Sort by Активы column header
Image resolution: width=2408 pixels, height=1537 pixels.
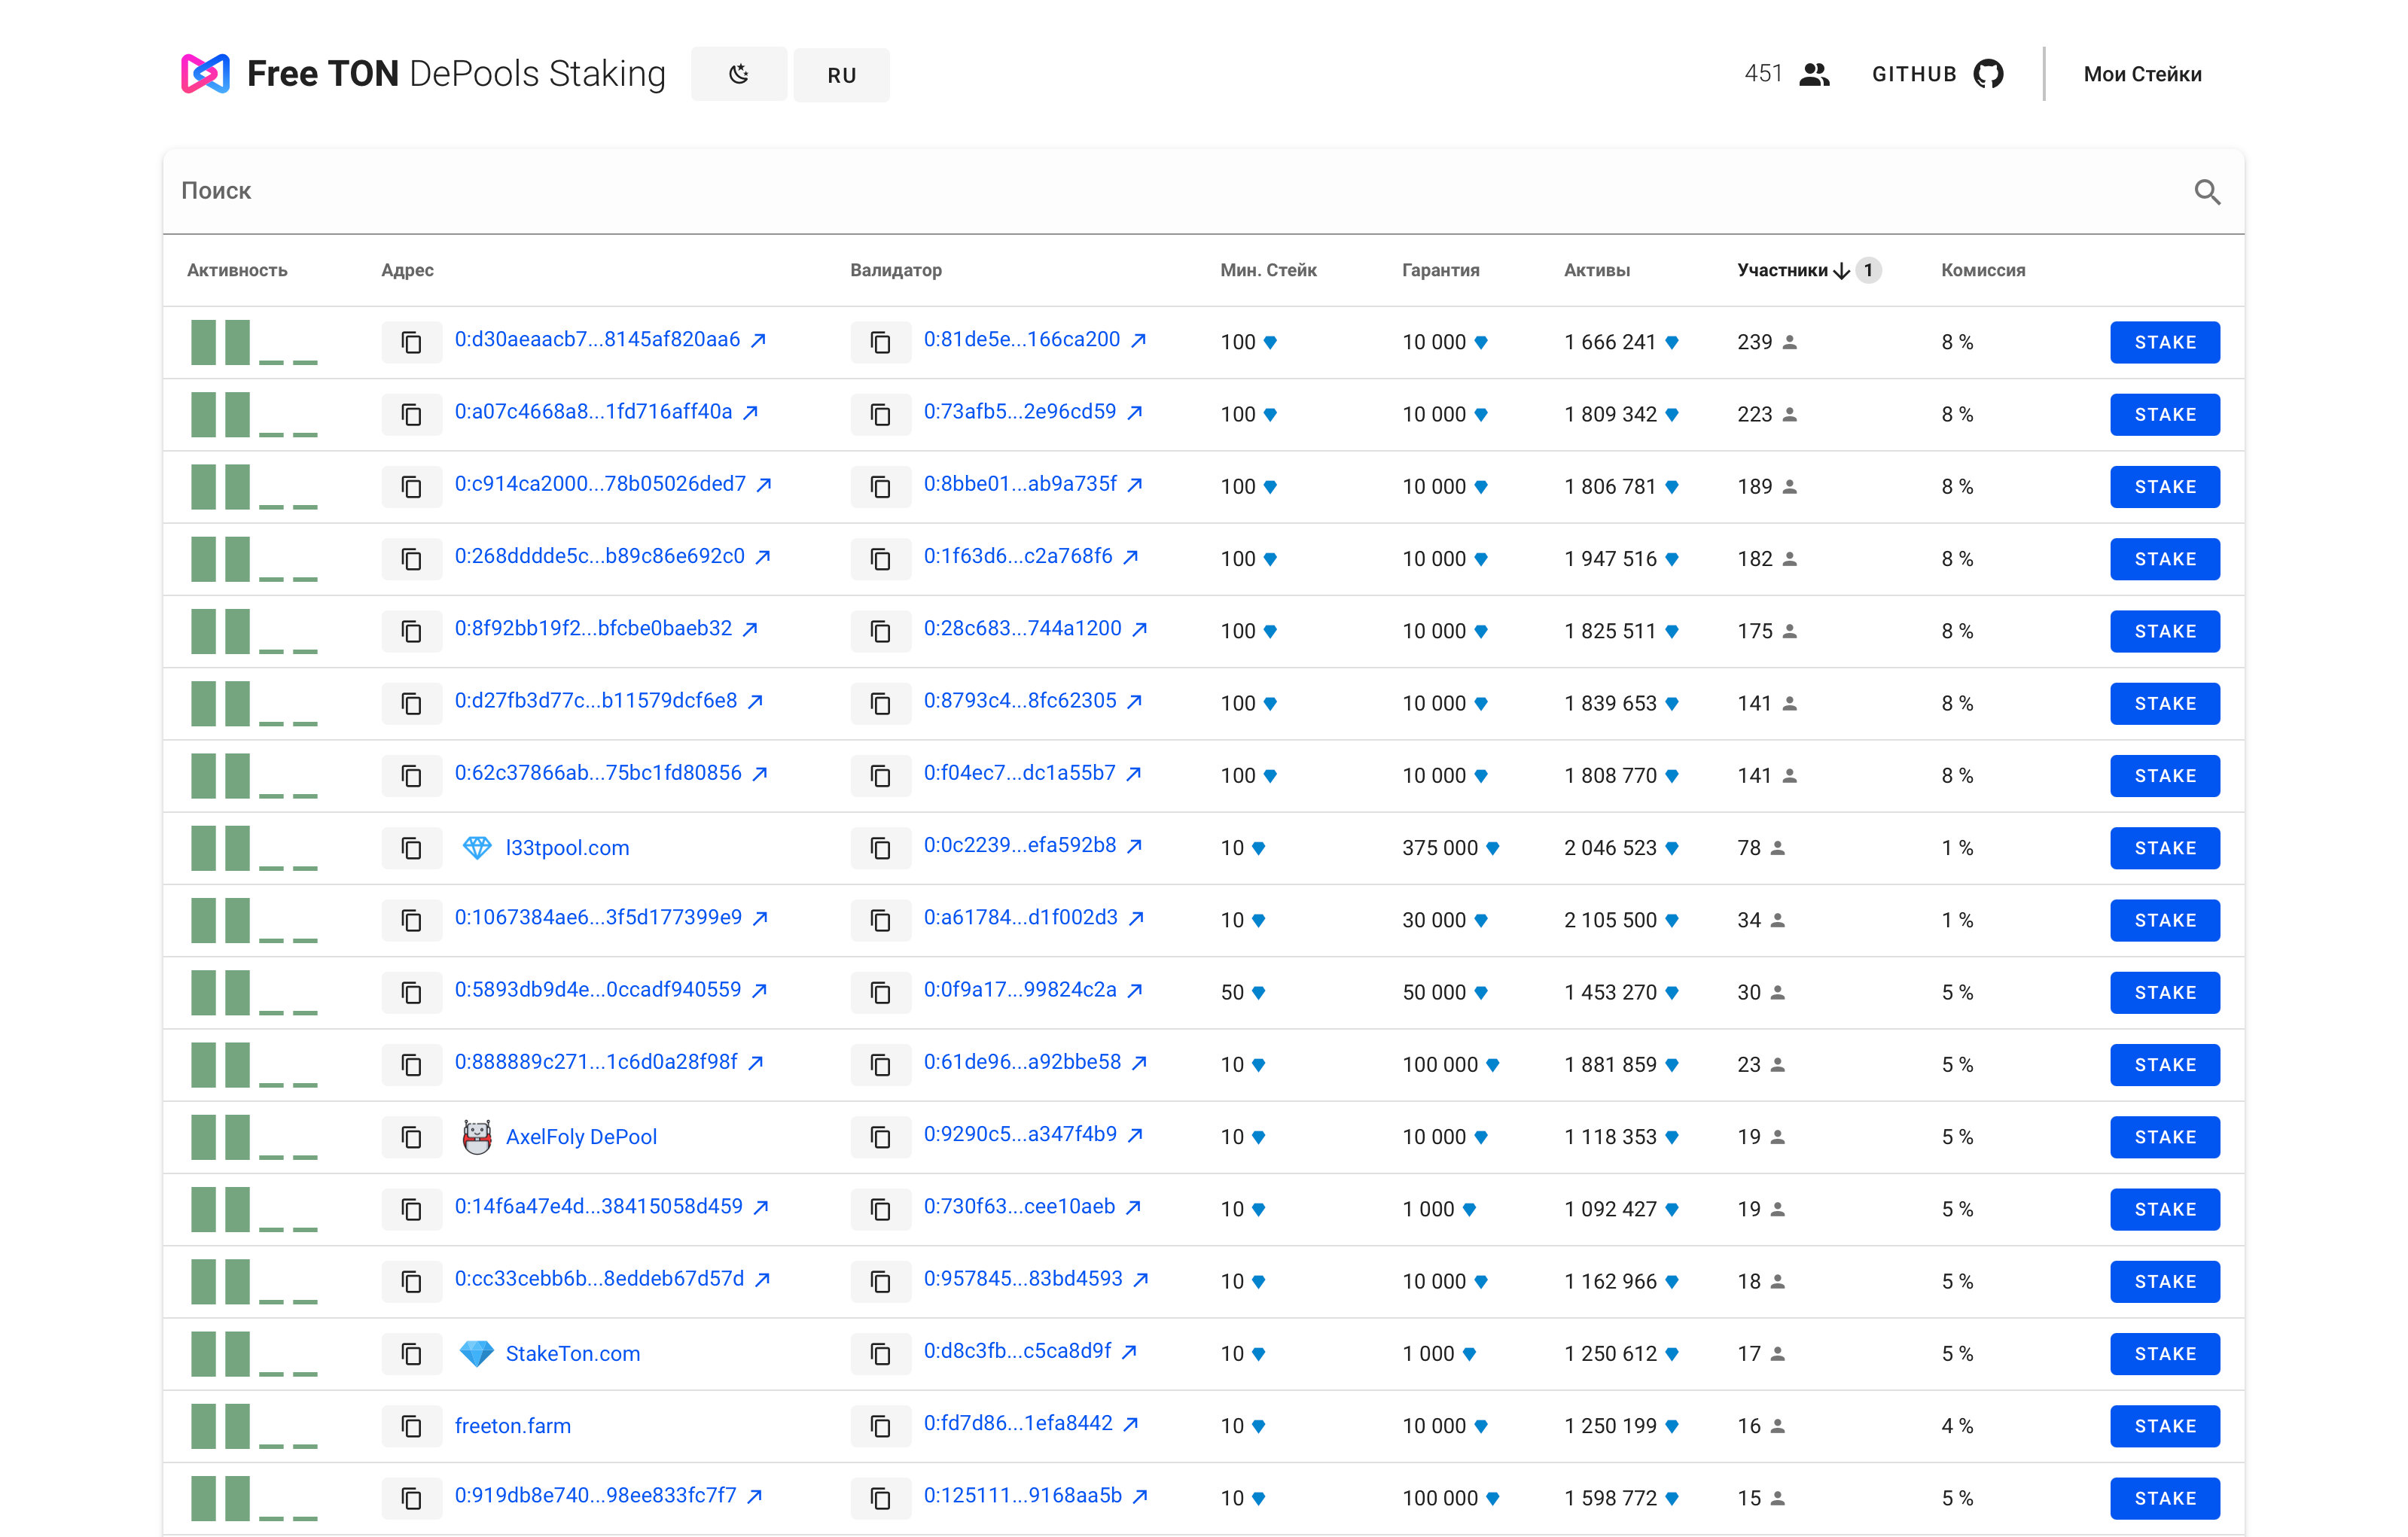pyautogui.click(x=1596, y=269)
